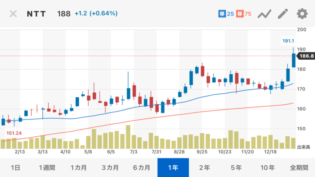Click the current price label 186.8
Screen dimensions: 315x177
point(305,56)
